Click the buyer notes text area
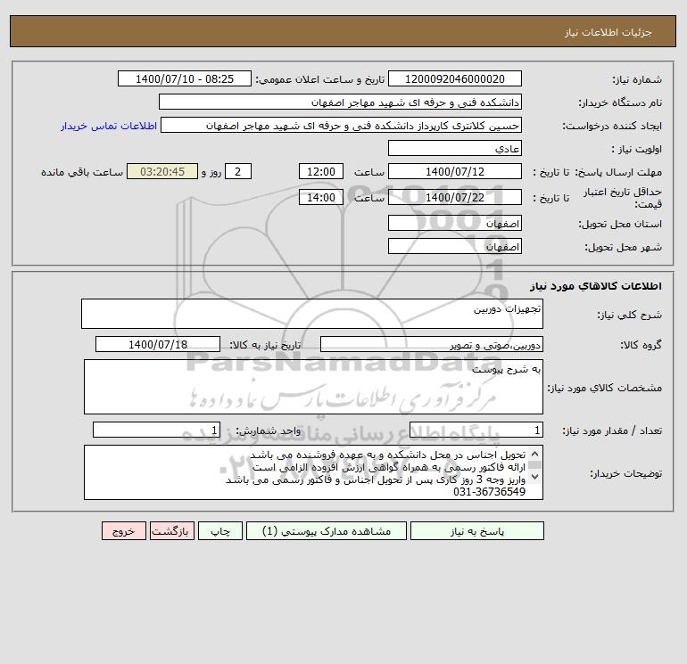 pos(313,472)
